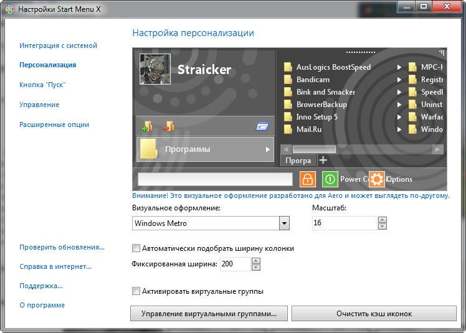Open the Визуальное оформление dropdown
The width and height of the screenshot is (466, 333).
[x=284, y=223]
